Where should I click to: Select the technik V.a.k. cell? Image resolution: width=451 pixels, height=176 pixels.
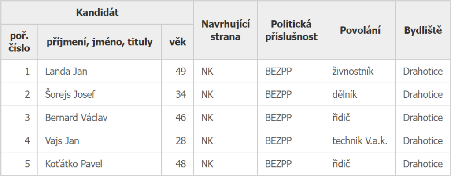tap(360, 141)
